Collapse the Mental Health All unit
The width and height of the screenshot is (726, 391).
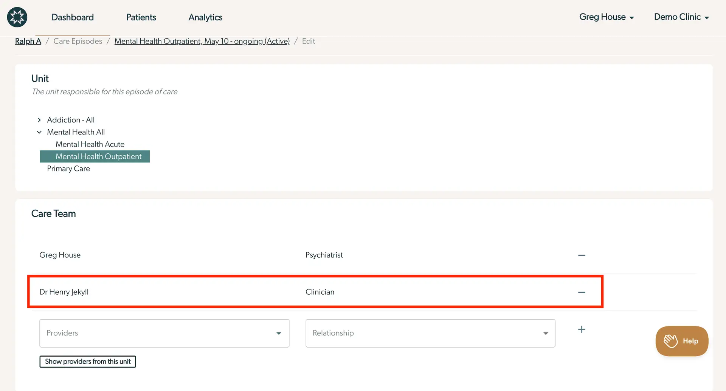point(39,132)
